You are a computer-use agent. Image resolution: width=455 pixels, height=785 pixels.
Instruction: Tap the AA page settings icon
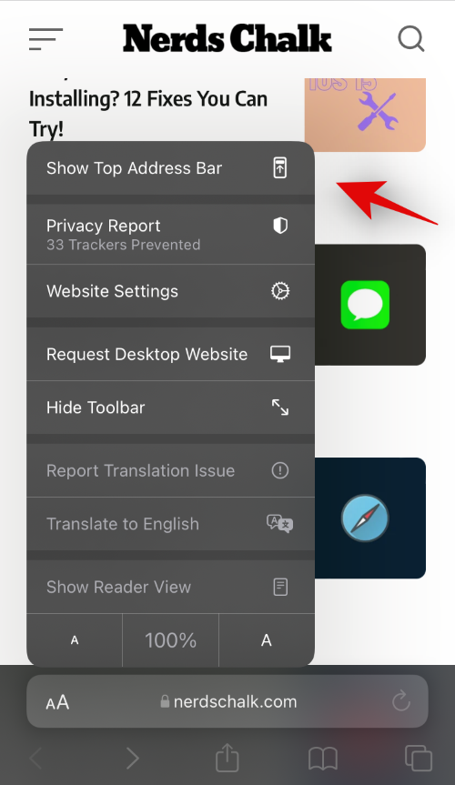[57, 702]
